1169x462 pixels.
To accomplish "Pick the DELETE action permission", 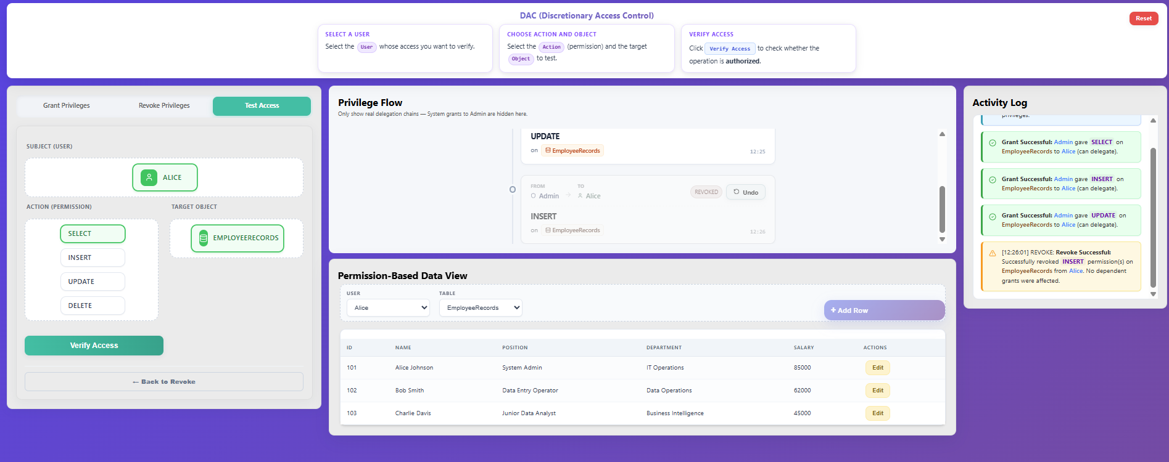I will click(x=93, y=306).
